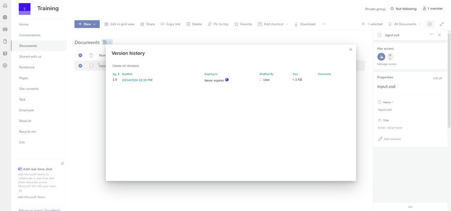This screenshot has height=211, width=451.
Task: Click Copy link in the command bar
Action: [170, 24]
